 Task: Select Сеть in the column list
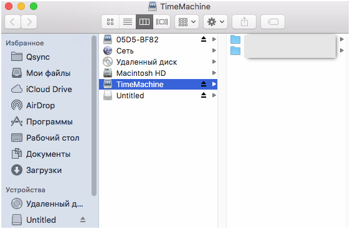coord(158,50)
